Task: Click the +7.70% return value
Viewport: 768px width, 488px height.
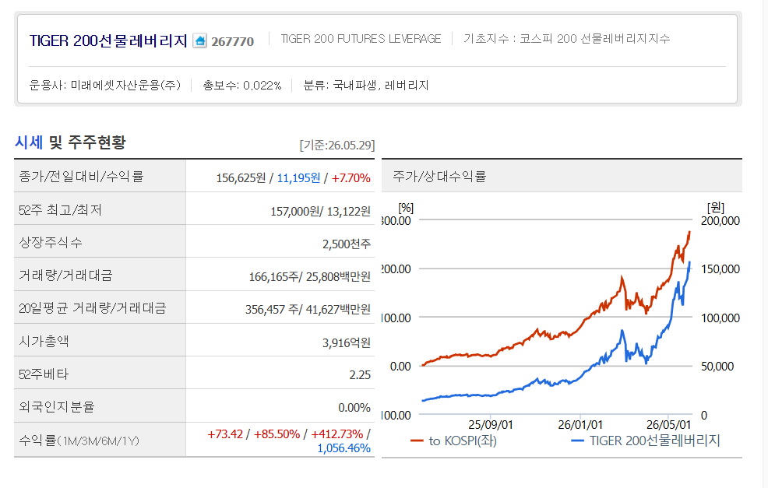Action: 351,177
